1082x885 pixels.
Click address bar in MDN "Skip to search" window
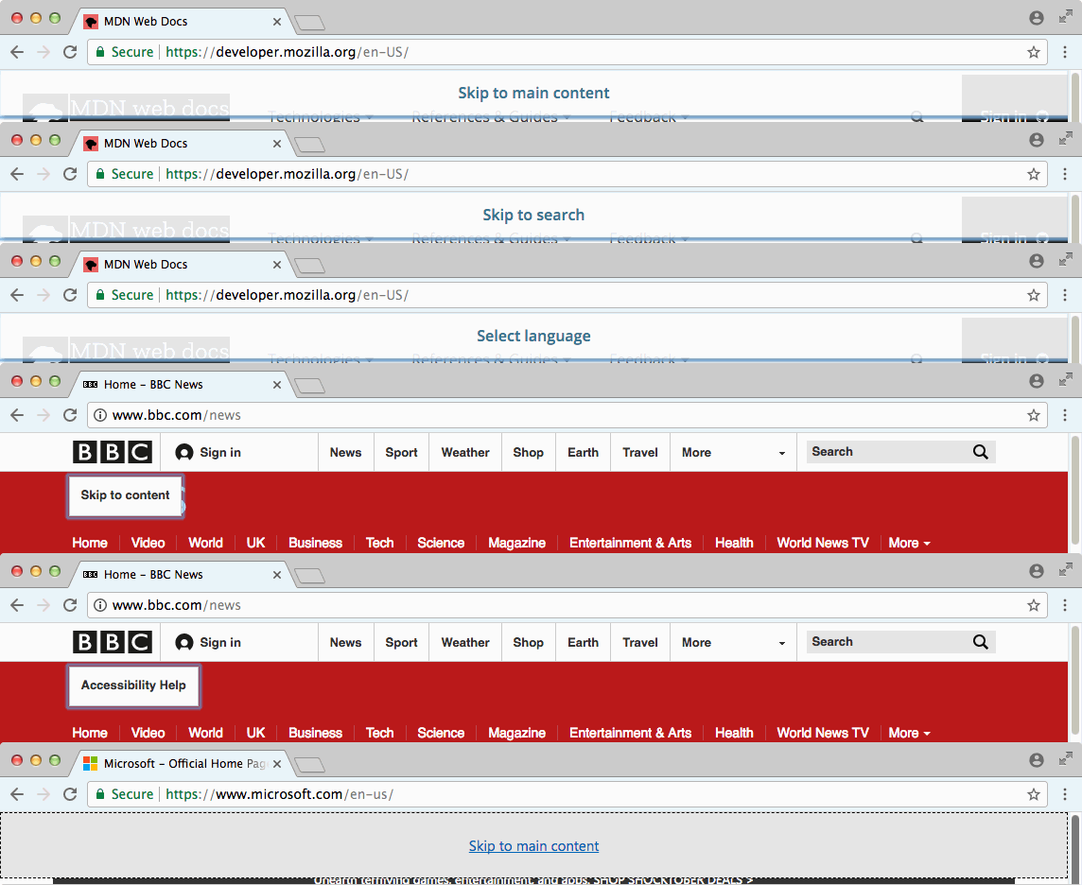click(x=567, y=174)
